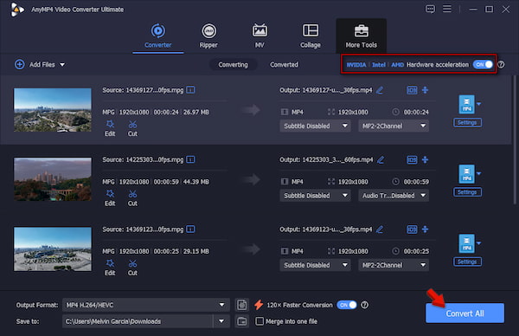Click the Add Files plus icon
519x336 pixels.
20,64
